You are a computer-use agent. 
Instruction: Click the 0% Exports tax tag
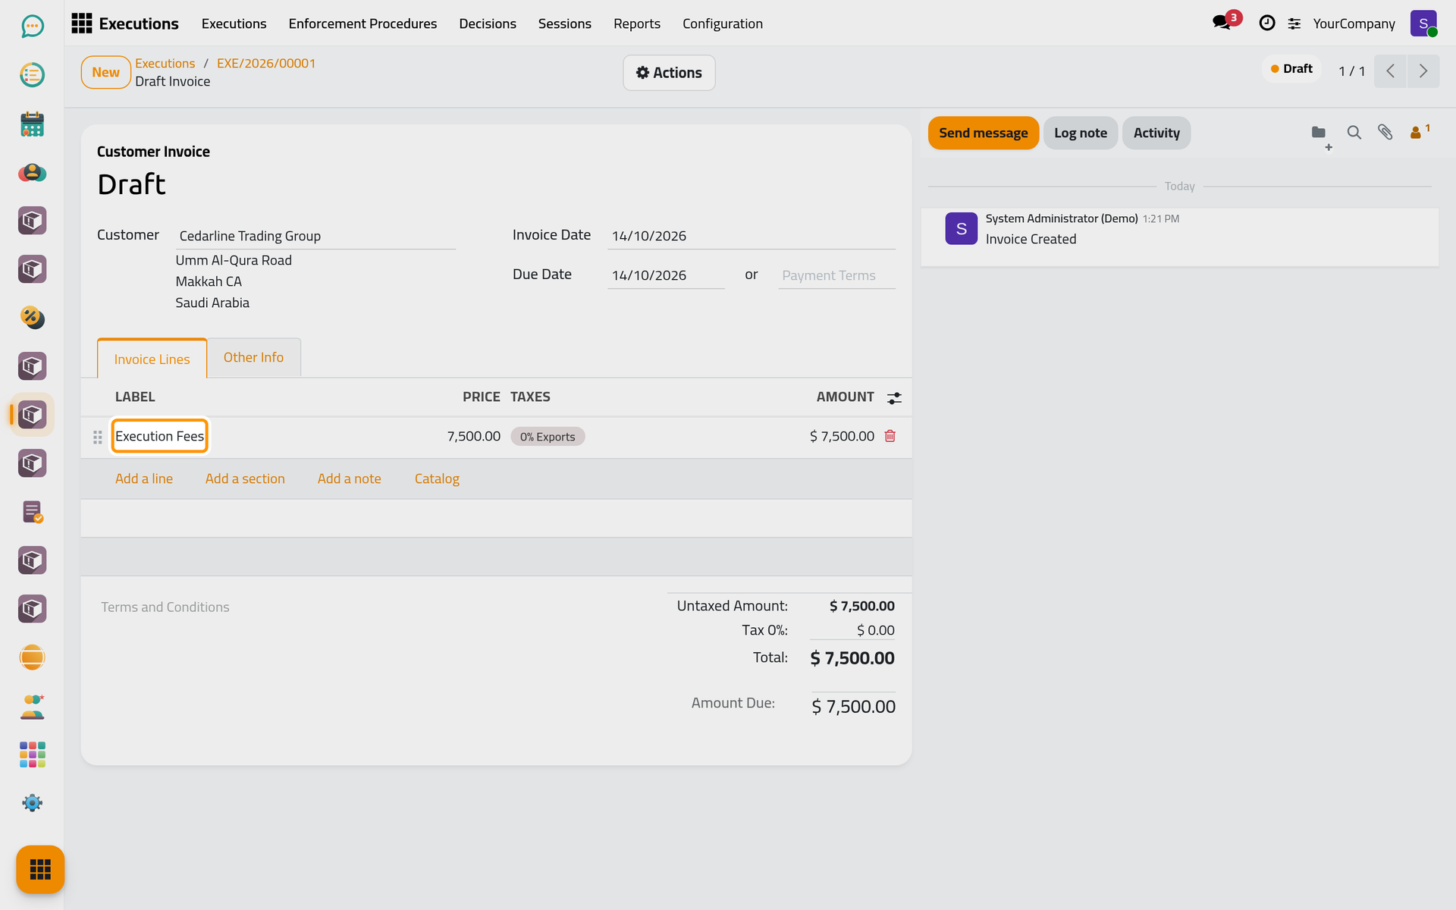[548, 437]
